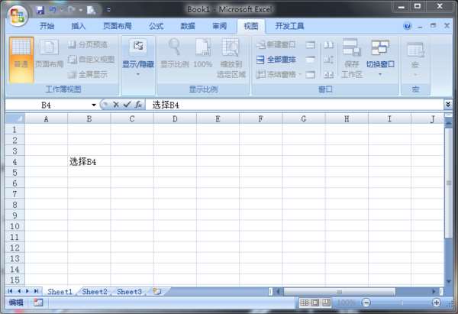Switch to the 插入 tab
458x314 pixels.
point(79,26)
